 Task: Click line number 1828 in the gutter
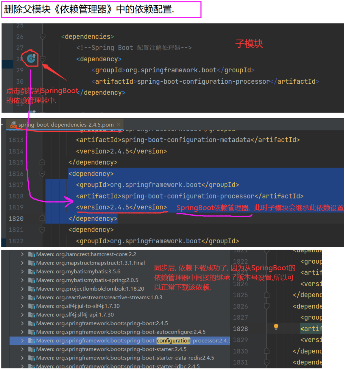click(x=240, y=329)
